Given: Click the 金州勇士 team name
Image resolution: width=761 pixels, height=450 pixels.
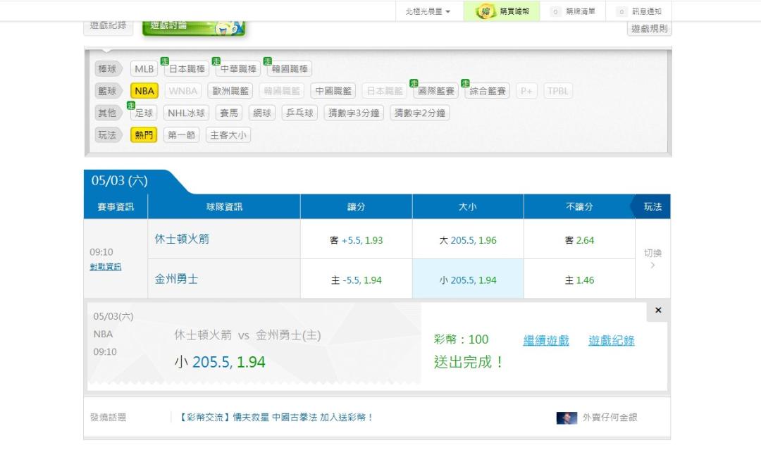Looking at the screenshot, I should 176,279.
